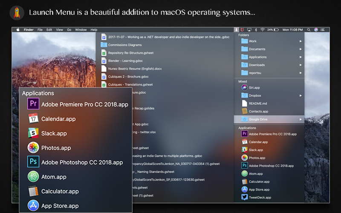Click the large App Store icon in enlarged panel
341x213 pixels.
tap(33, 205)
